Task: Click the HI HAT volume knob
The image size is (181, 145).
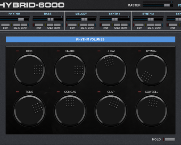Action: coord(111,70)
